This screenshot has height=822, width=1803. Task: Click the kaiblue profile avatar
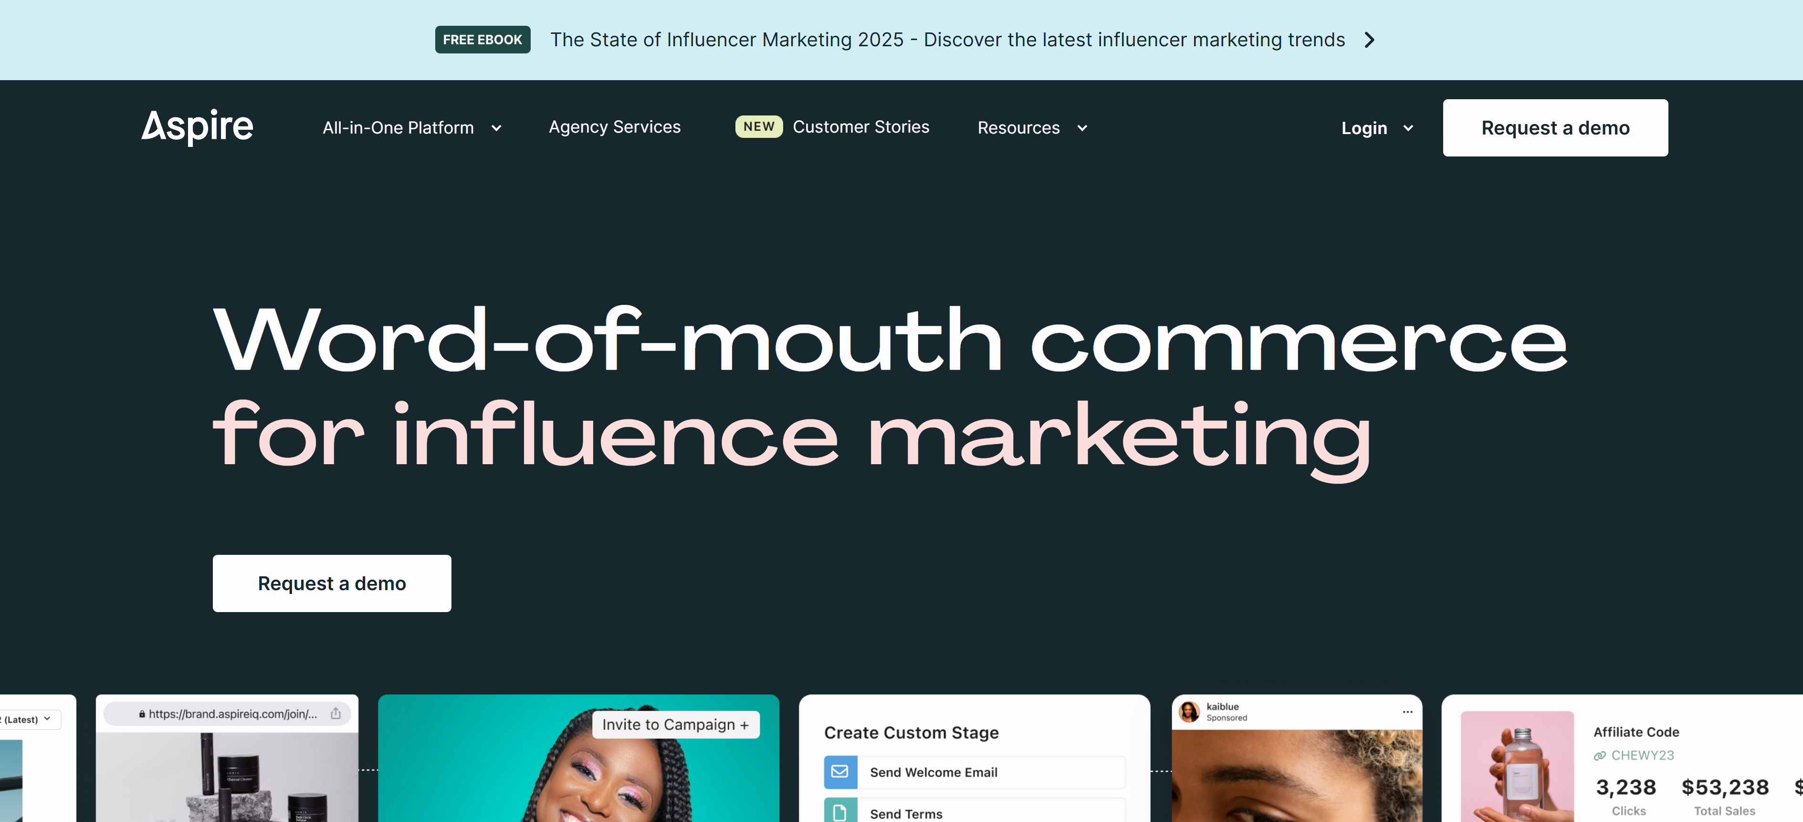(1189, 711)
